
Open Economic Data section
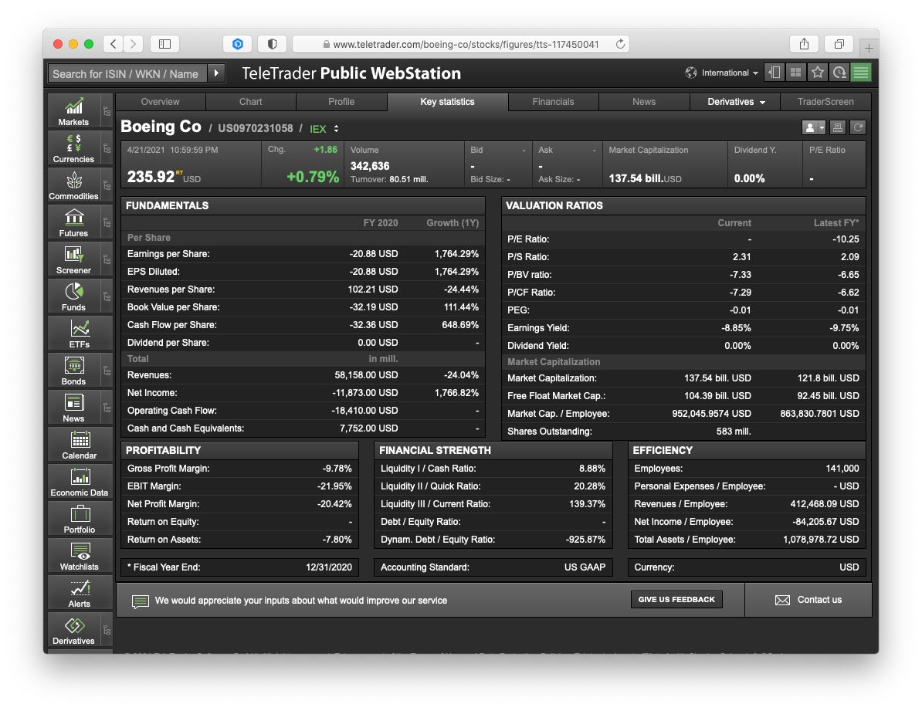[x=80, y=482]
